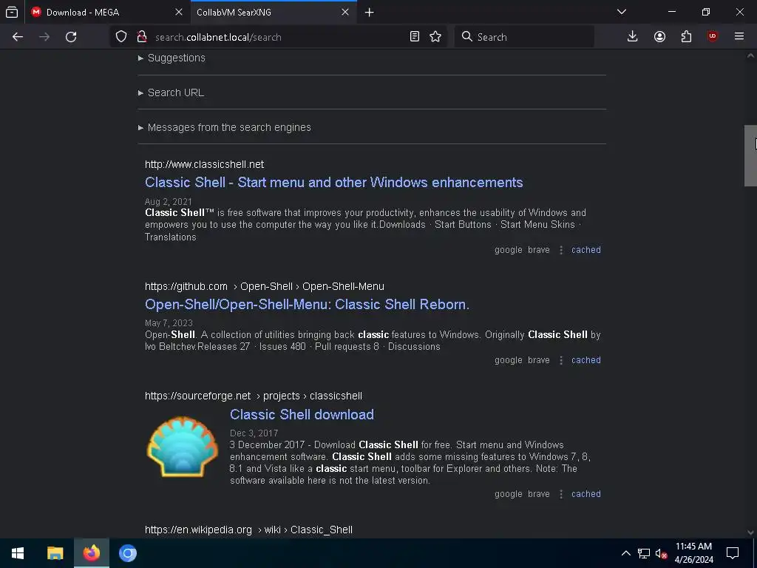Click the scrollbar down arrow

click(x=750, y=532)
